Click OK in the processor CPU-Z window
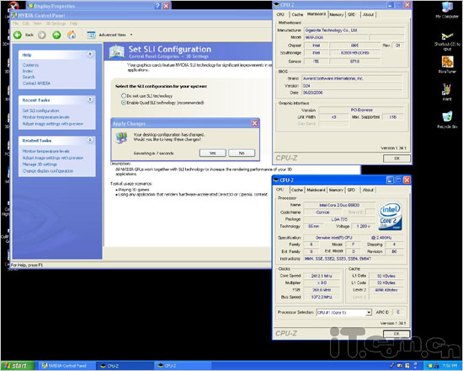This screenshot has height=371, width=463. click(x=396, y=334)
